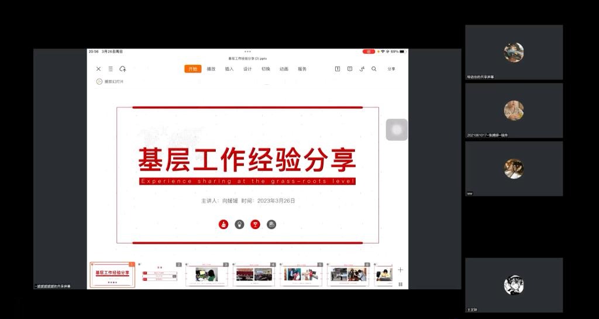The height and width of the screenshot is (319, 599).
Task: Click the add new slide plus icon
Action: [x=400, y=270]
